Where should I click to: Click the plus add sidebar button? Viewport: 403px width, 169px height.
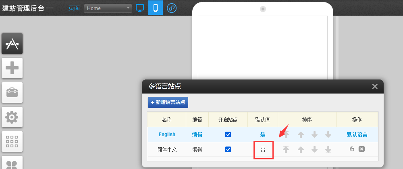pyautogui.click(x=12, y=68)
